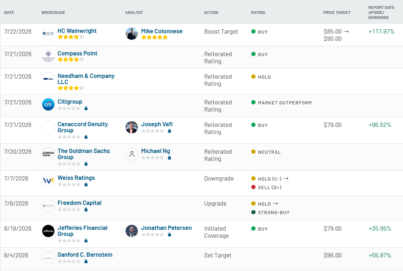This screenshot has width=403, height=271.
Task: Unlock the Freedom Capital lock icon
Action: pyautogui.click(x=86, y=210)
